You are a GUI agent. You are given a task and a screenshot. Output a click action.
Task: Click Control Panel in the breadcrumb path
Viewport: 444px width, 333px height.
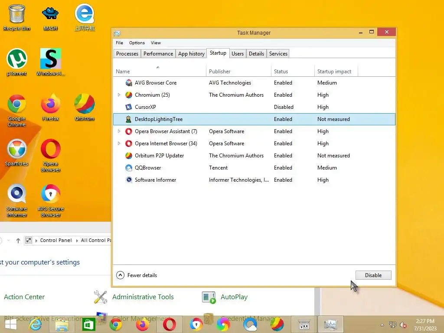click(56, 240)
